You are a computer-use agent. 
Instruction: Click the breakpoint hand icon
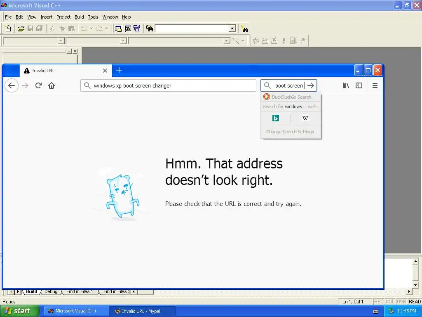coord(303,41)
